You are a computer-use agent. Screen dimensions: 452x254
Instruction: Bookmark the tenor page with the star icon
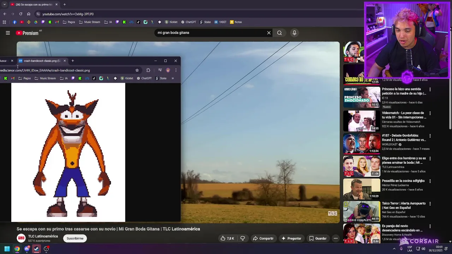tap(137, 70)
